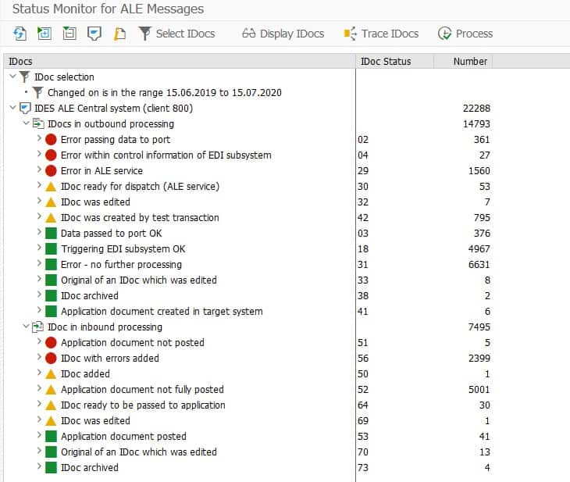The image size is (570, 482).
Task: Click inbound total 7495
Action: [x=479, y=327]
